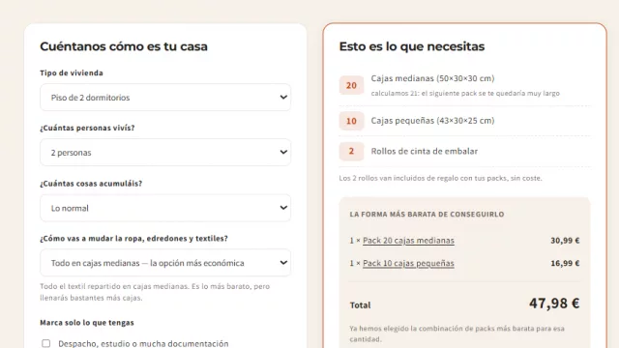This screenshot has height=348, width=619.
Task: Click the Marca solo lo que tengas label
Action: pyautogui.click(x=87, y=323)
